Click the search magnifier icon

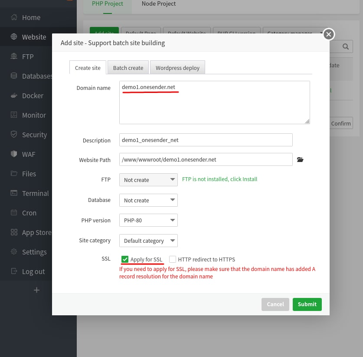[x=345, y=46]
